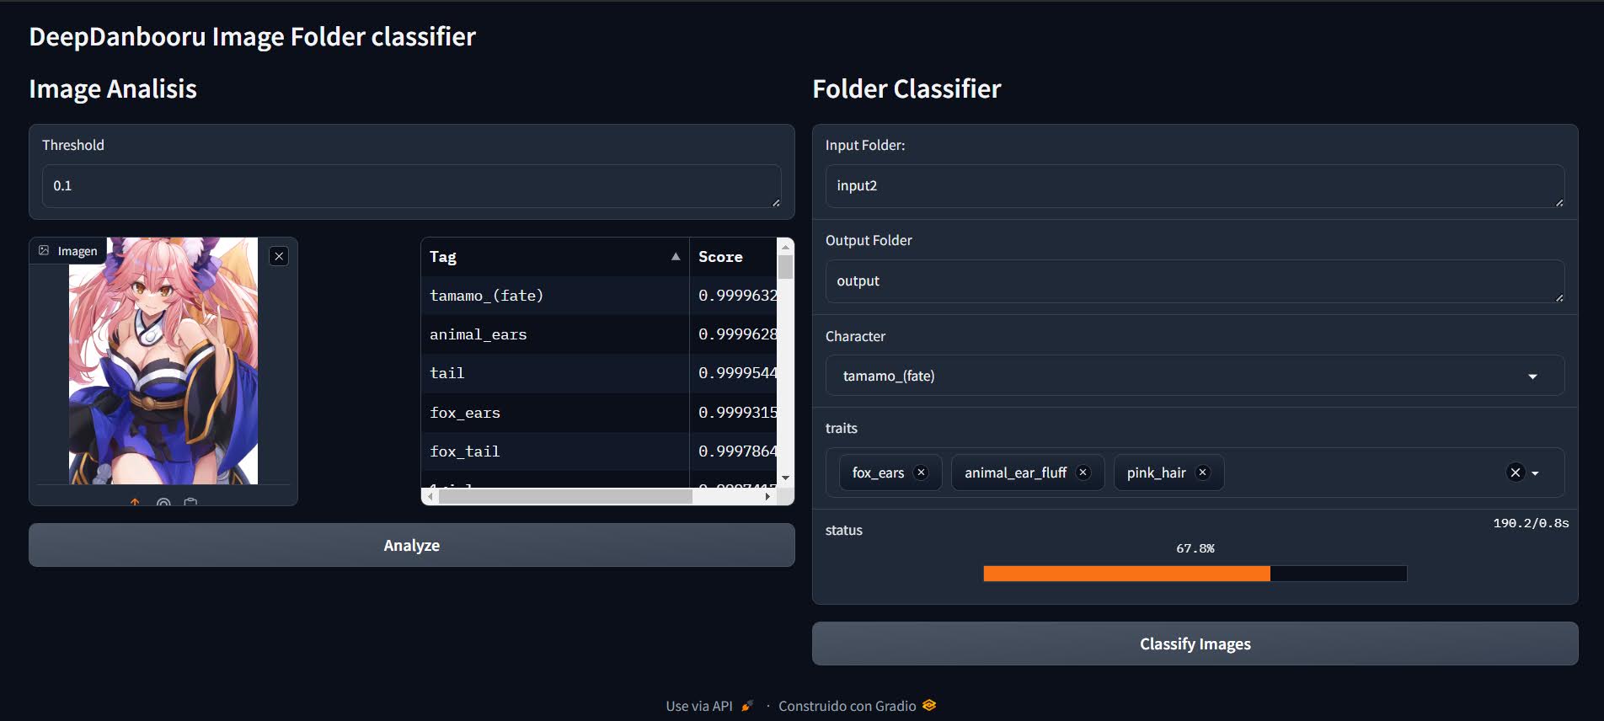Remove the fox_ears trait tag

tap(921, 473)
